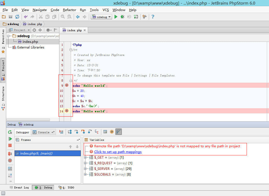Click the Step Over icon
The width and height of the screenshot is (269, 196).
coord(70,132)
